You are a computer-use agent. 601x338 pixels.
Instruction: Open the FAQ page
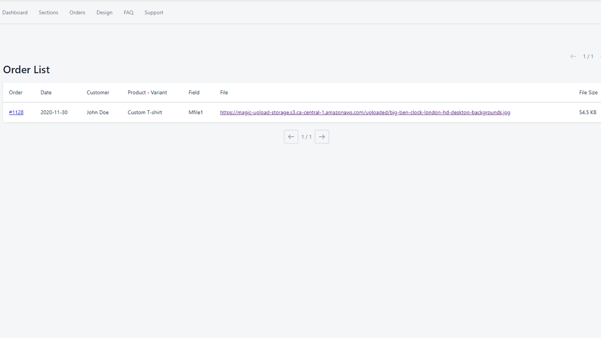(x=129, y=13)
